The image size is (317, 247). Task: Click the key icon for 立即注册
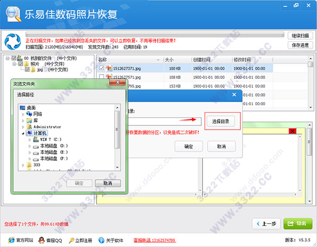coord(71,241)
